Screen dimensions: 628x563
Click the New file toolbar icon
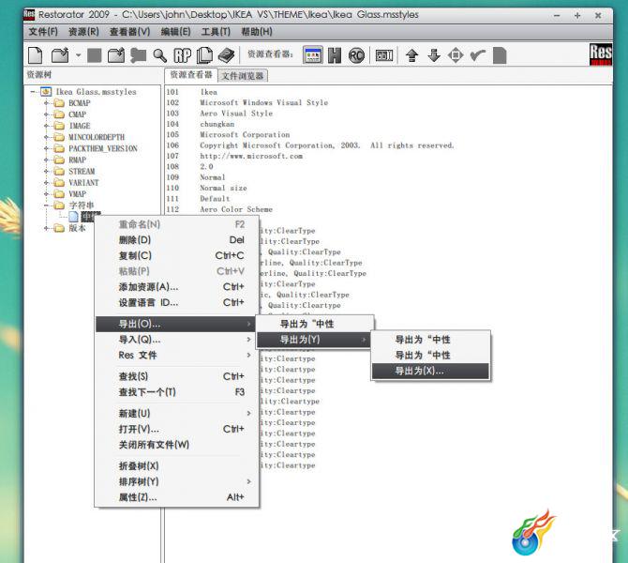tap(36, 55)
